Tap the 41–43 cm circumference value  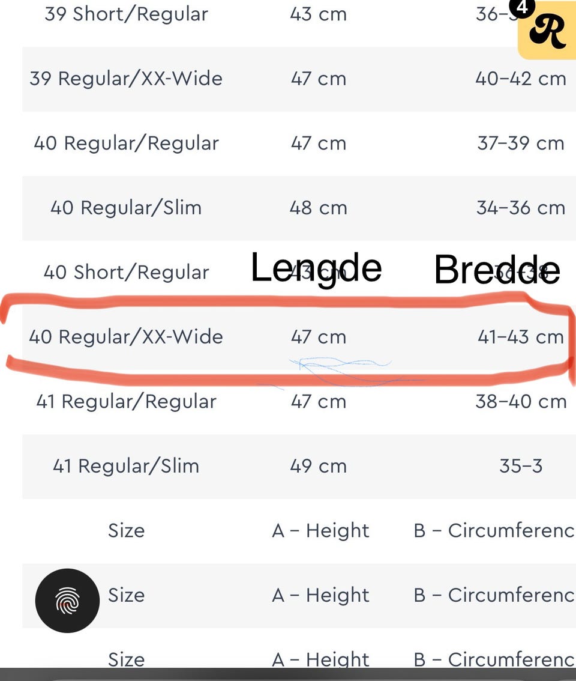(520, 337)
